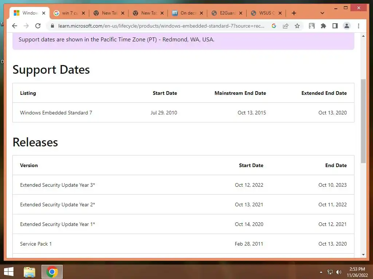Open File Explorer from taskbar

30,272
